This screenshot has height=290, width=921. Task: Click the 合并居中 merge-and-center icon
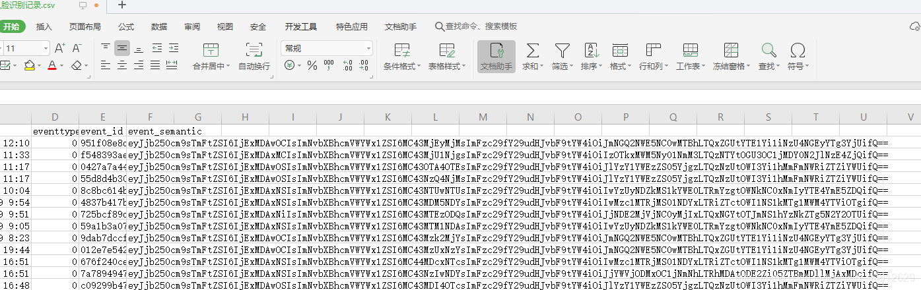click(211, 50)
